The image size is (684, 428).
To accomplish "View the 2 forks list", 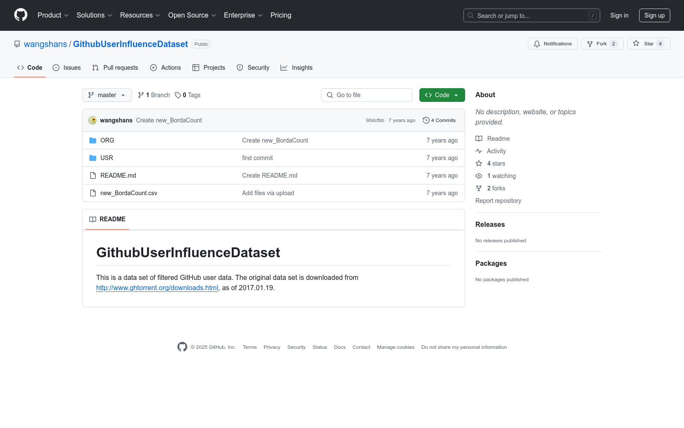I will pos(490,188).
